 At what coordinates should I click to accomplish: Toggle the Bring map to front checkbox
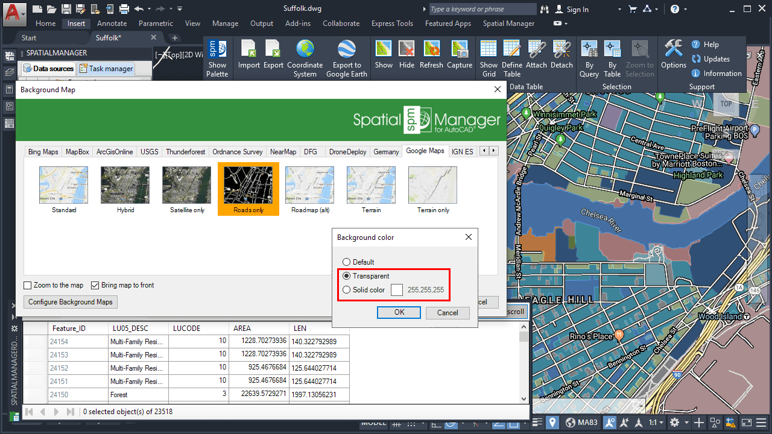pyautogui.click(x=95, y=285)
